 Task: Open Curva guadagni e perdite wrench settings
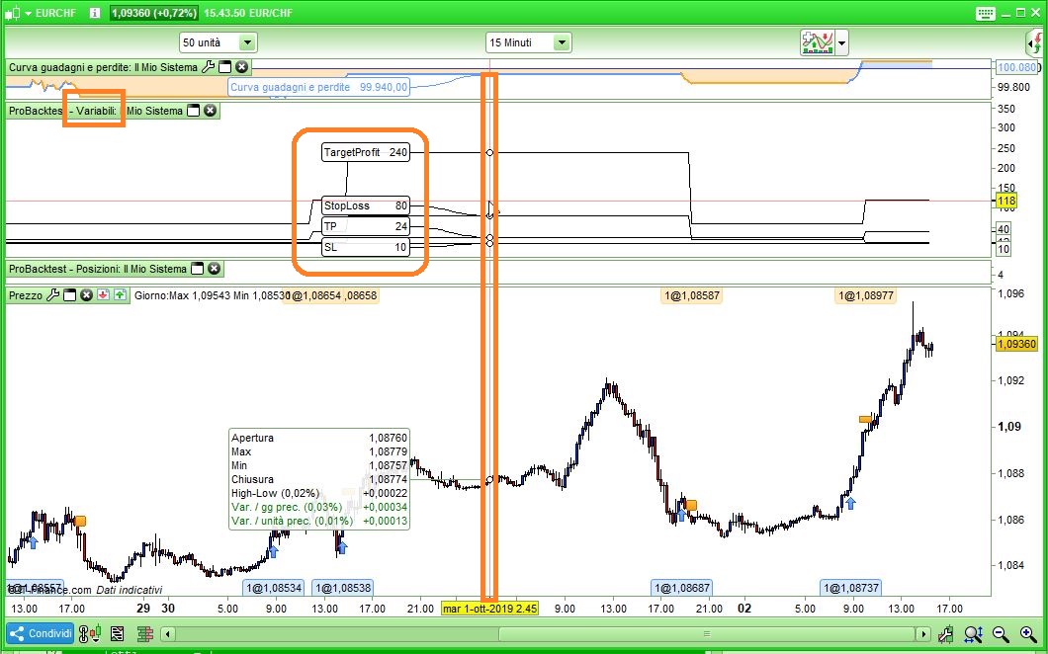[x=208, y=67]
